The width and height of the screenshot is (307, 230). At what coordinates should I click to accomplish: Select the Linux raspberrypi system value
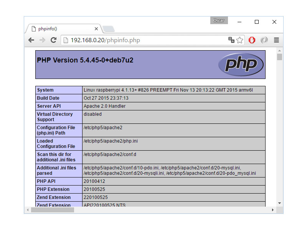[x=168, y=90]
